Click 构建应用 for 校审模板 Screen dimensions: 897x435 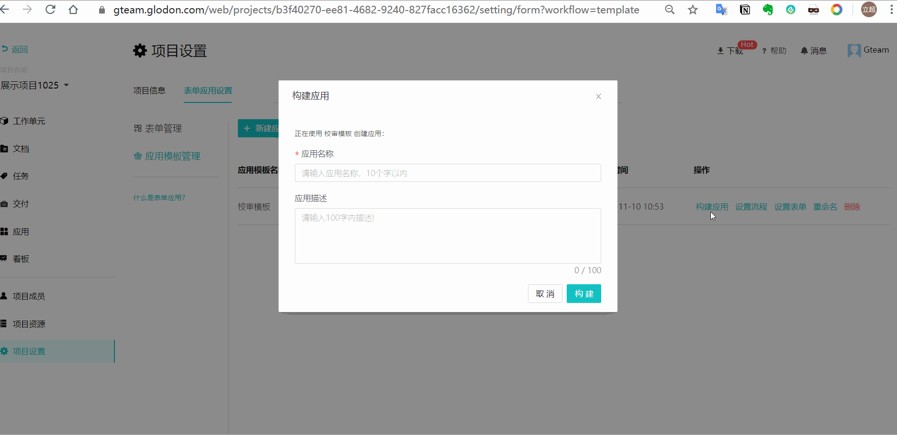coord(712,207)
